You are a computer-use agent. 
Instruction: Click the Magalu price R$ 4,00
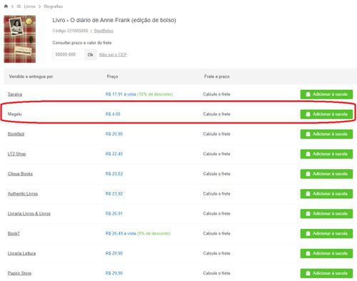[113, 114]
